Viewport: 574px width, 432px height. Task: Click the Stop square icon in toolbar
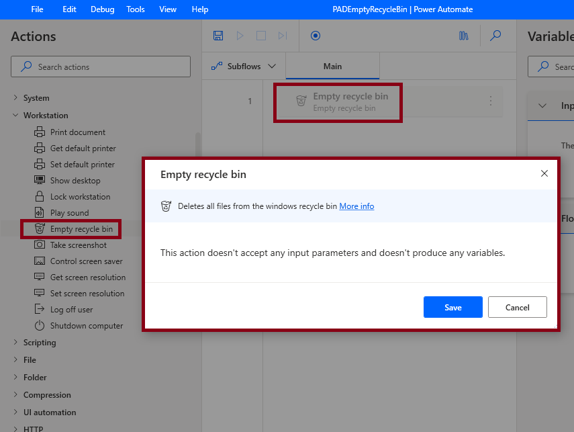[261, 36]
